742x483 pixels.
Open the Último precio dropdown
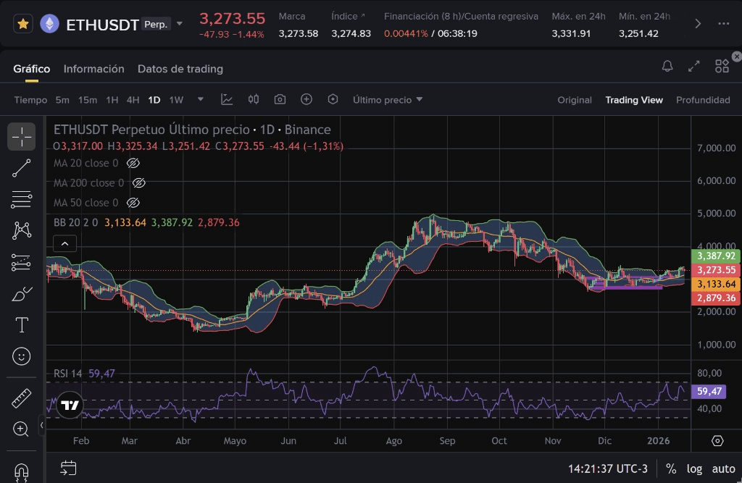(x=388, y=100)
